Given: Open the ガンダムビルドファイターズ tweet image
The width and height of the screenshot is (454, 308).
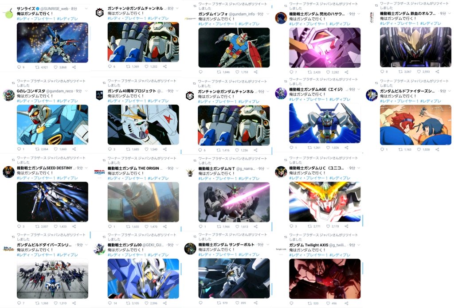Looking at the screenshot, I should point(415,125).
